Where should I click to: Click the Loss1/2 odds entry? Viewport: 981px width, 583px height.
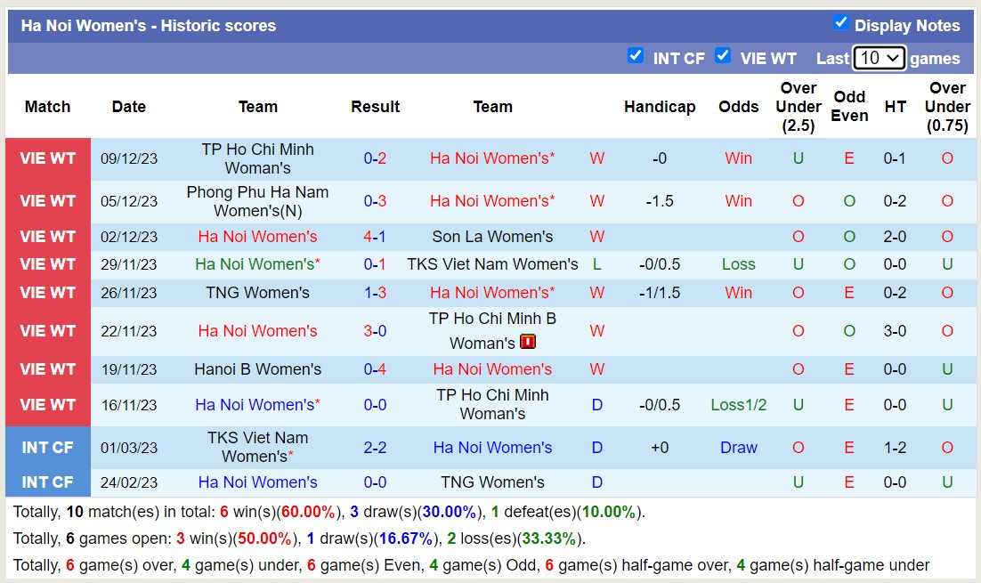tap(738, 405)
